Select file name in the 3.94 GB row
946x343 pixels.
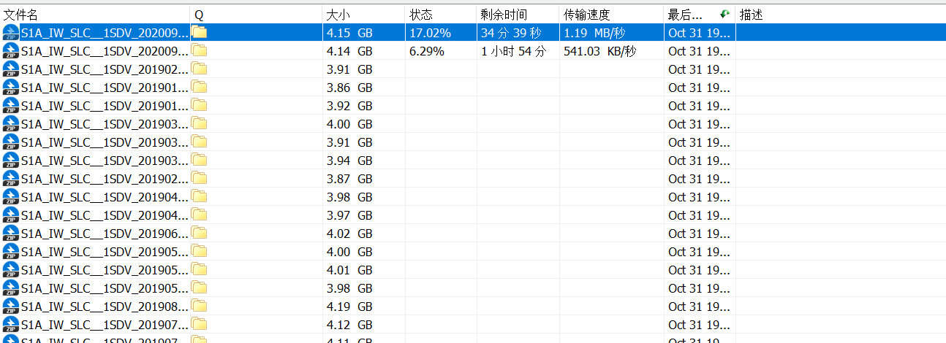pos(105,160)
